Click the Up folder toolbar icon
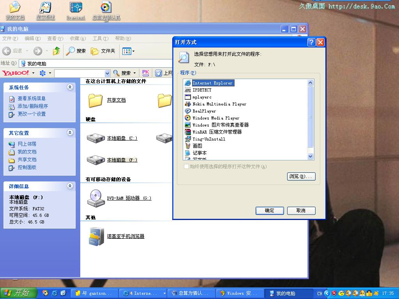Screen dimensions: 399x299 (56, 51)
